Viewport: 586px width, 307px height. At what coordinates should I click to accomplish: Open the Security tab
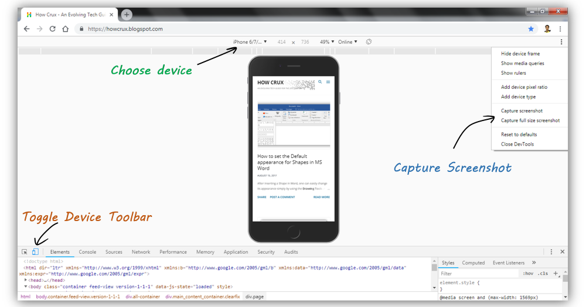point(266,252)
